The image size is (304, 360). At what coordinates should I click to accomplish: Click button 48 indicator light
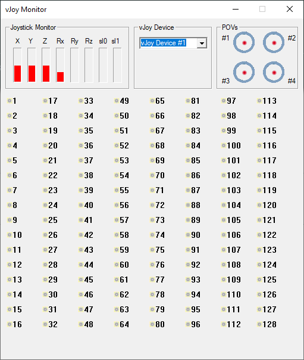(81, 324)
